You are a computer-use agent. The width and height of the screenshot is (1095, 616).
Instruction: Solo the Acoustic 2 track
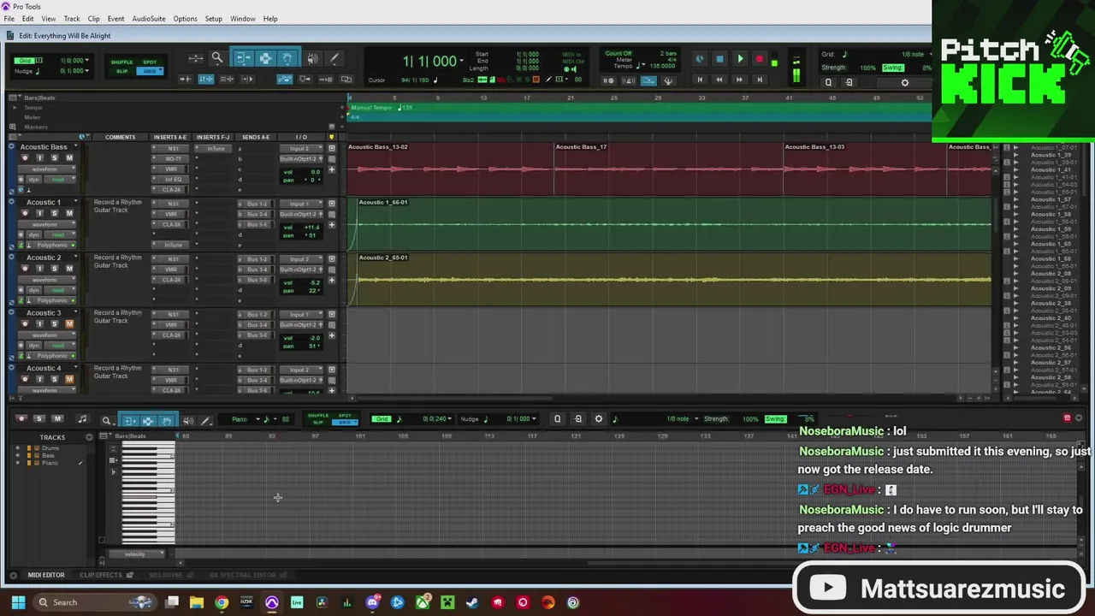tap(54, 269)
